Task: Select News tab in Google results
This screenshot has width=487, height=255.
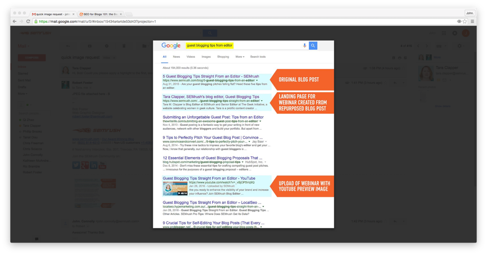Action: tap(176, 57)
